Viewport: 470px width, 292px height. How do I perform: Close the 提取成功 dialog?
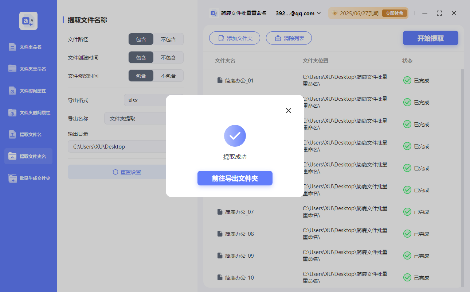coord(288,110)
